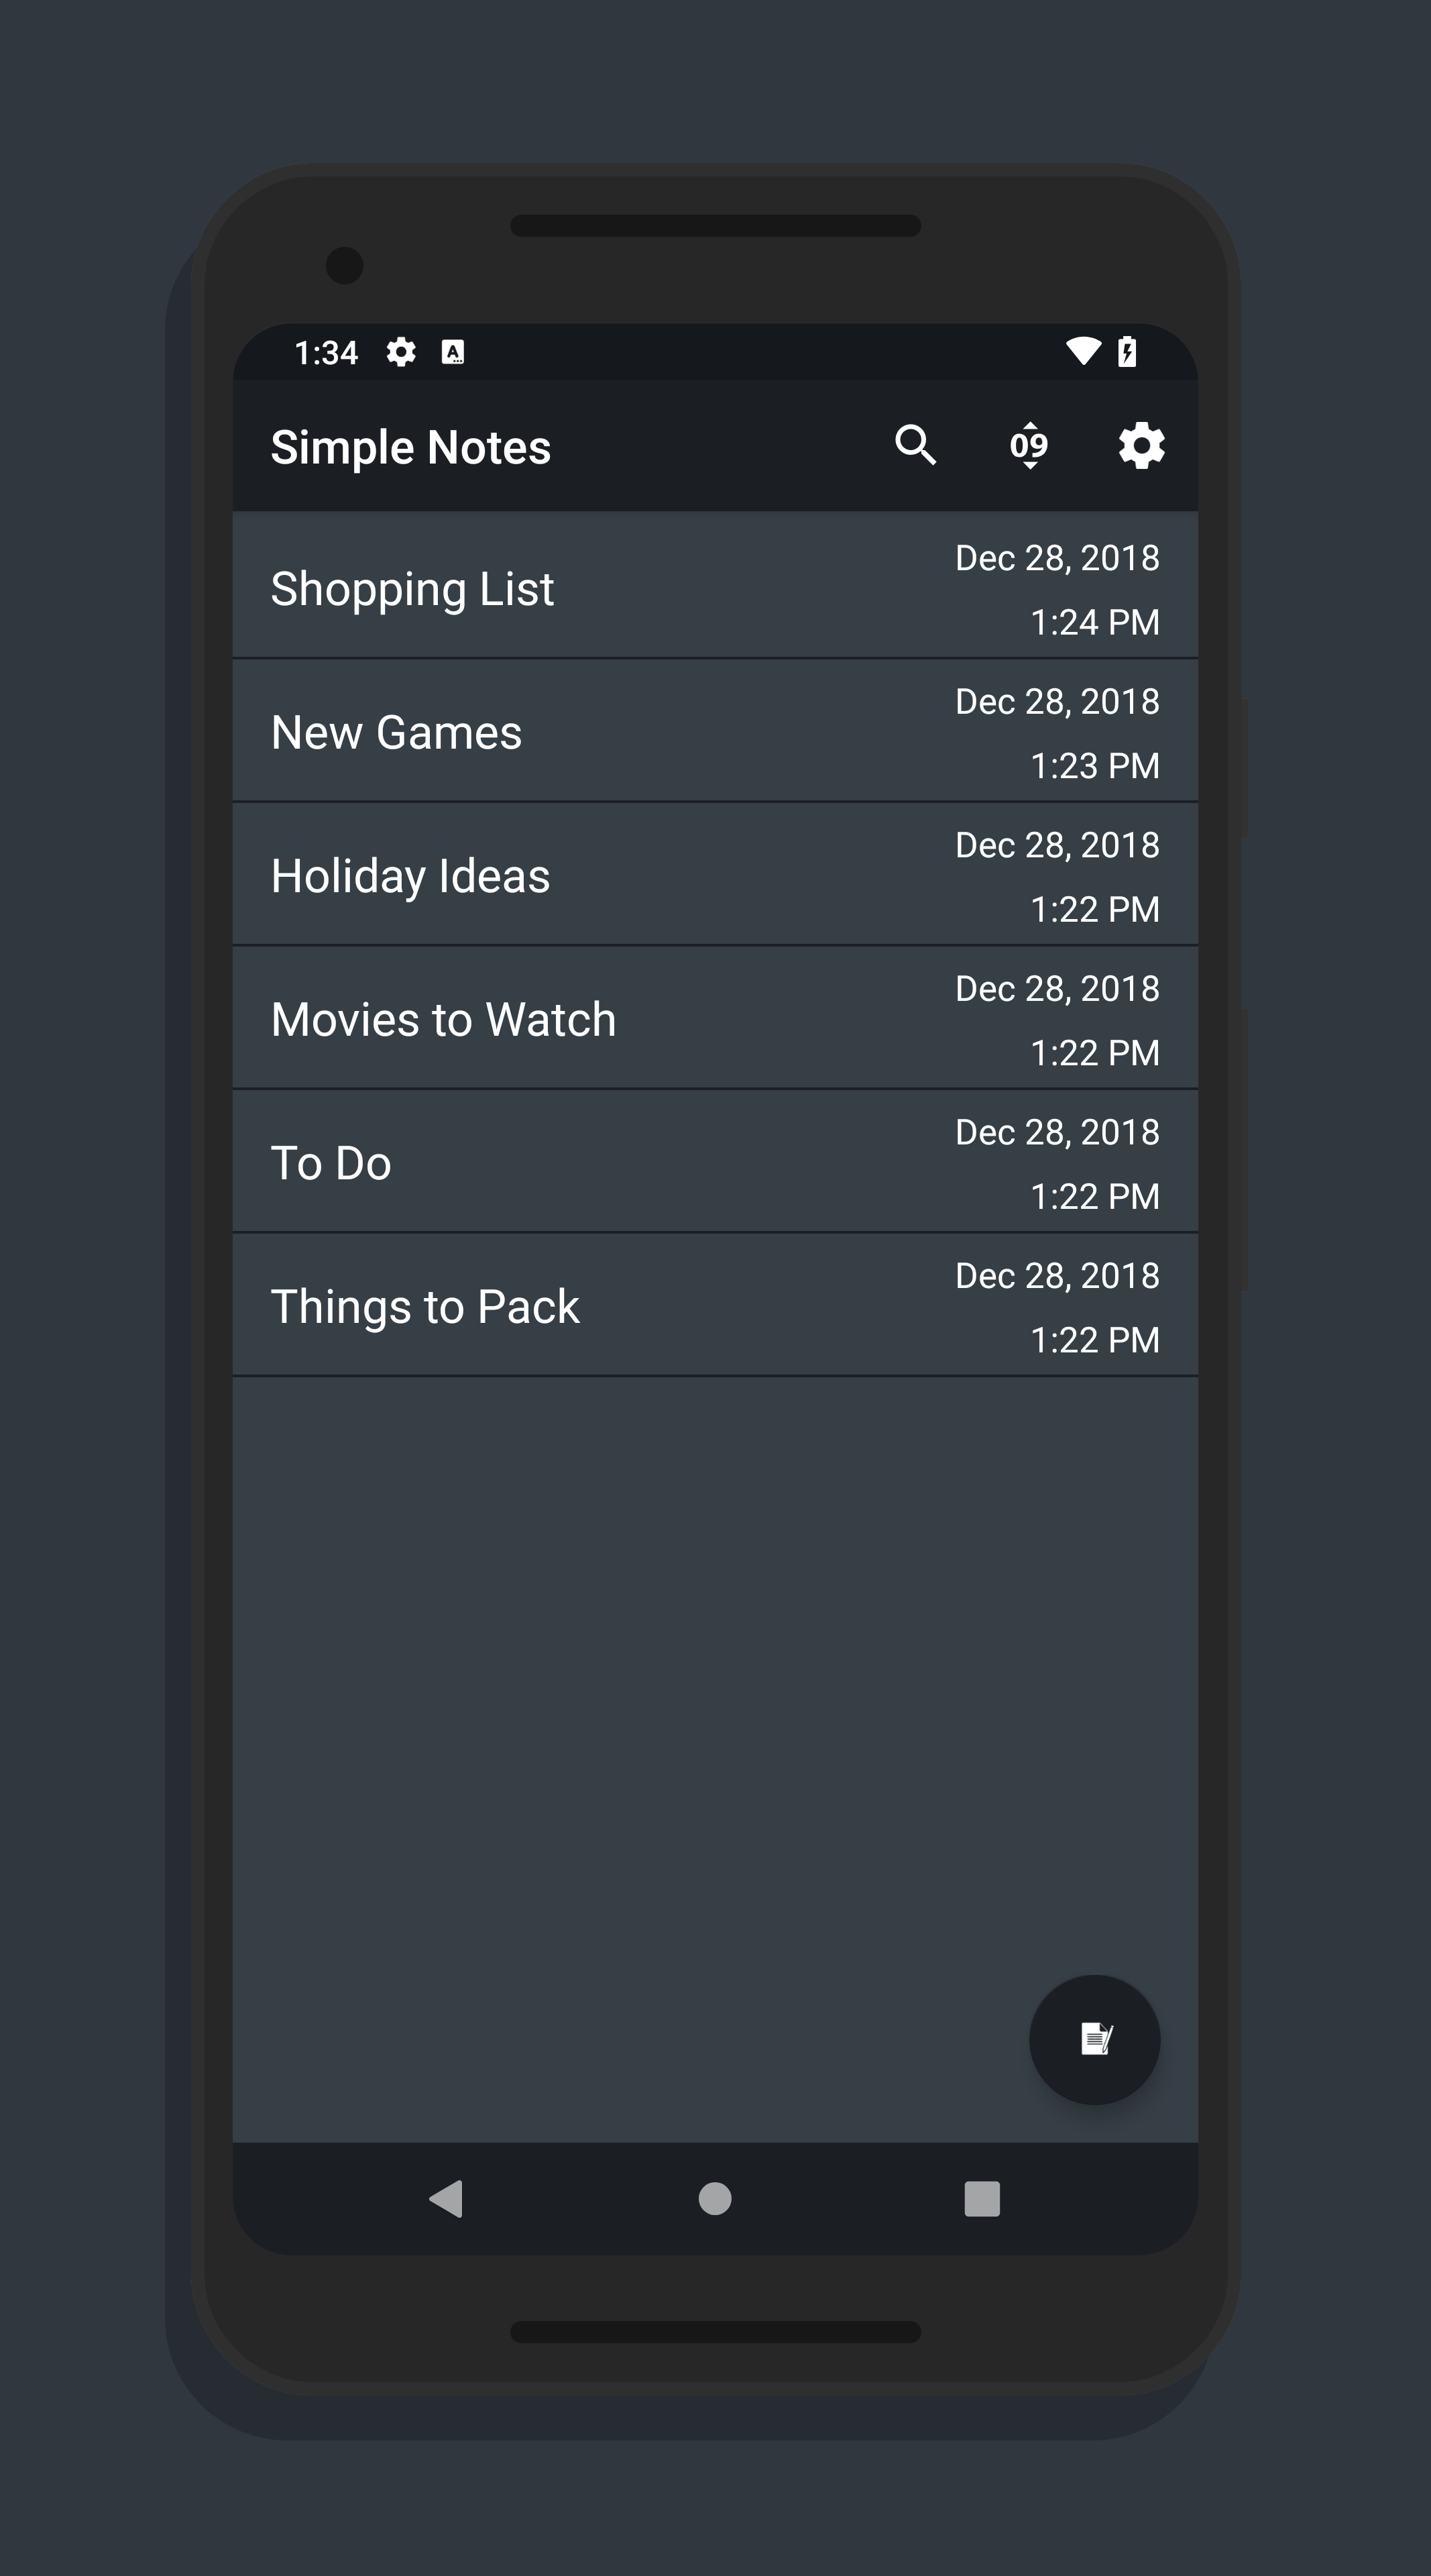
Task: Tap the new note floating button
Action: 1094,2039
